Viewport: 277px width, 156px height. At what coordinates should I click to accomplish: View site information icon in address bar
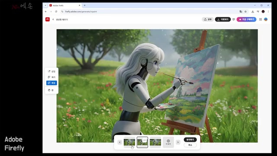pos(62,12)
